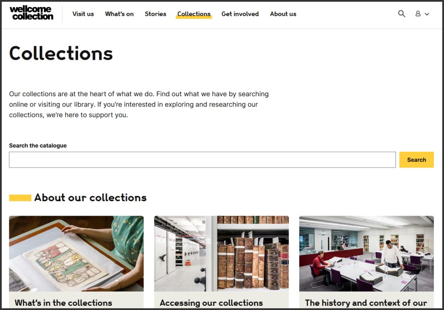Click the About our collections heading

[90, 198]
